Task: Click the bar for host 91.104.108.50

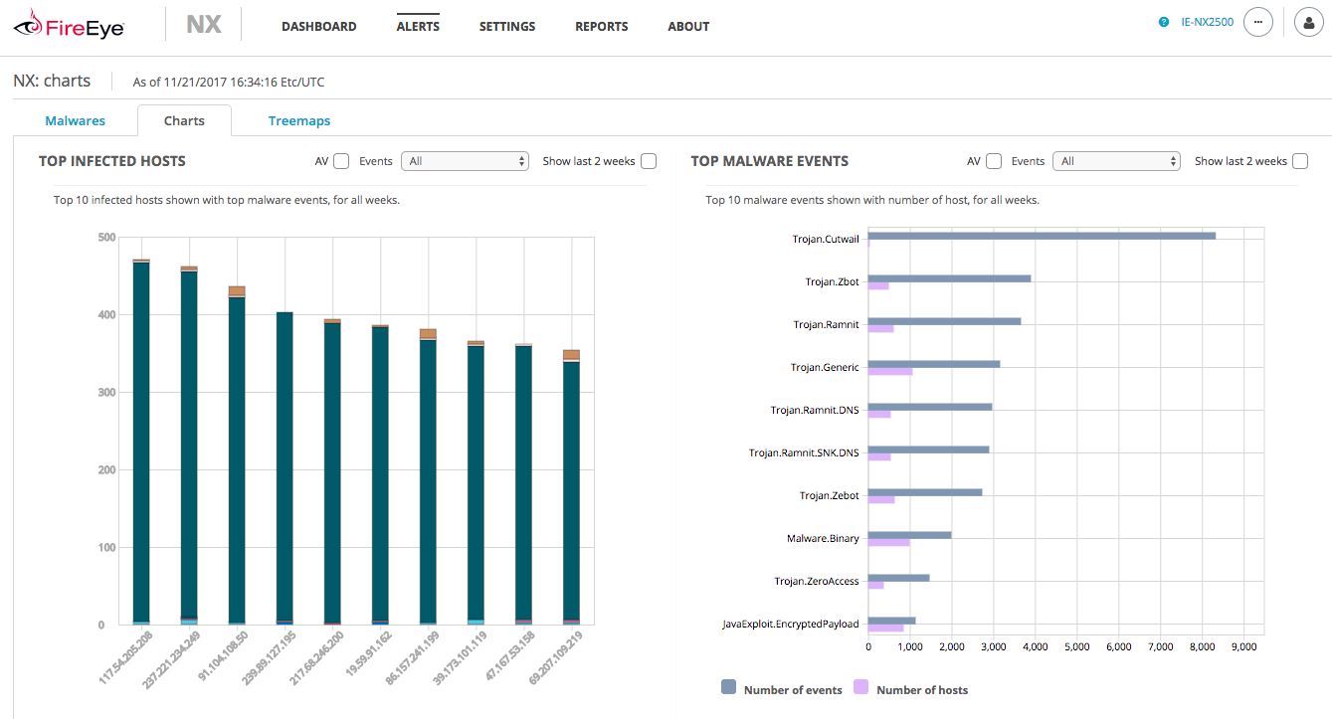Action: (237, 455)
